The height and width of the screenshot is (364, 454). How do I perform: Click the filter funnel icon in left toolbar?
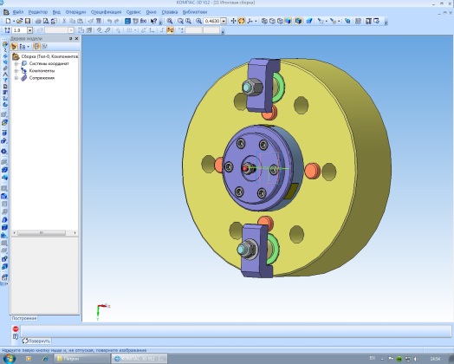coord(5,80)
